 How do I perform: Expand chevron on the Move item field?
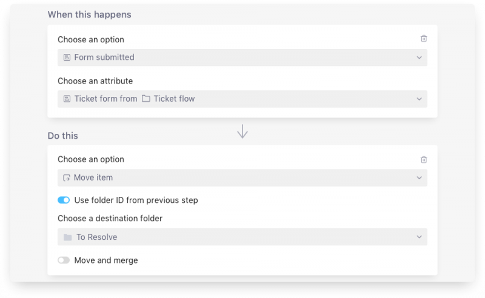[419, 178]
